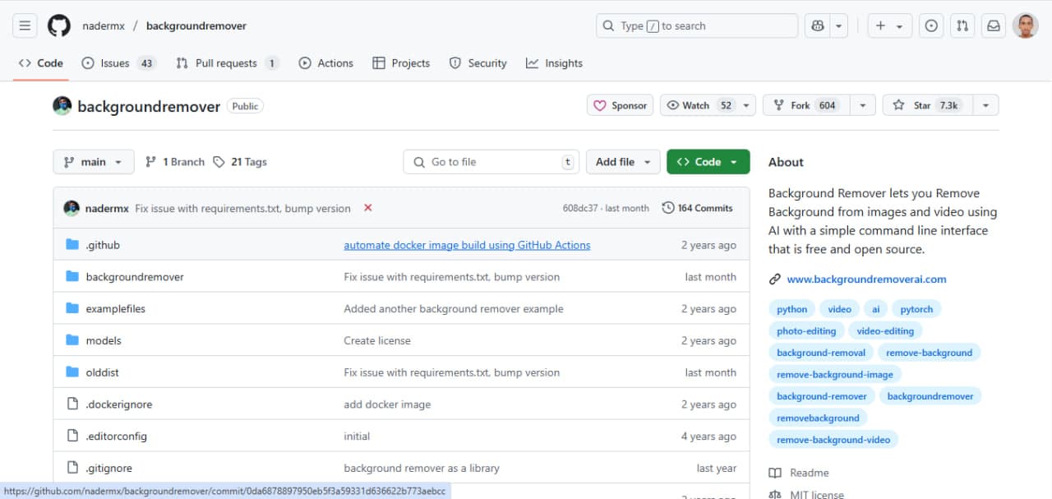1052x499 pixels.
Task: Click the Go to file input
Action: pyautogui.click(x=491, y=162)
